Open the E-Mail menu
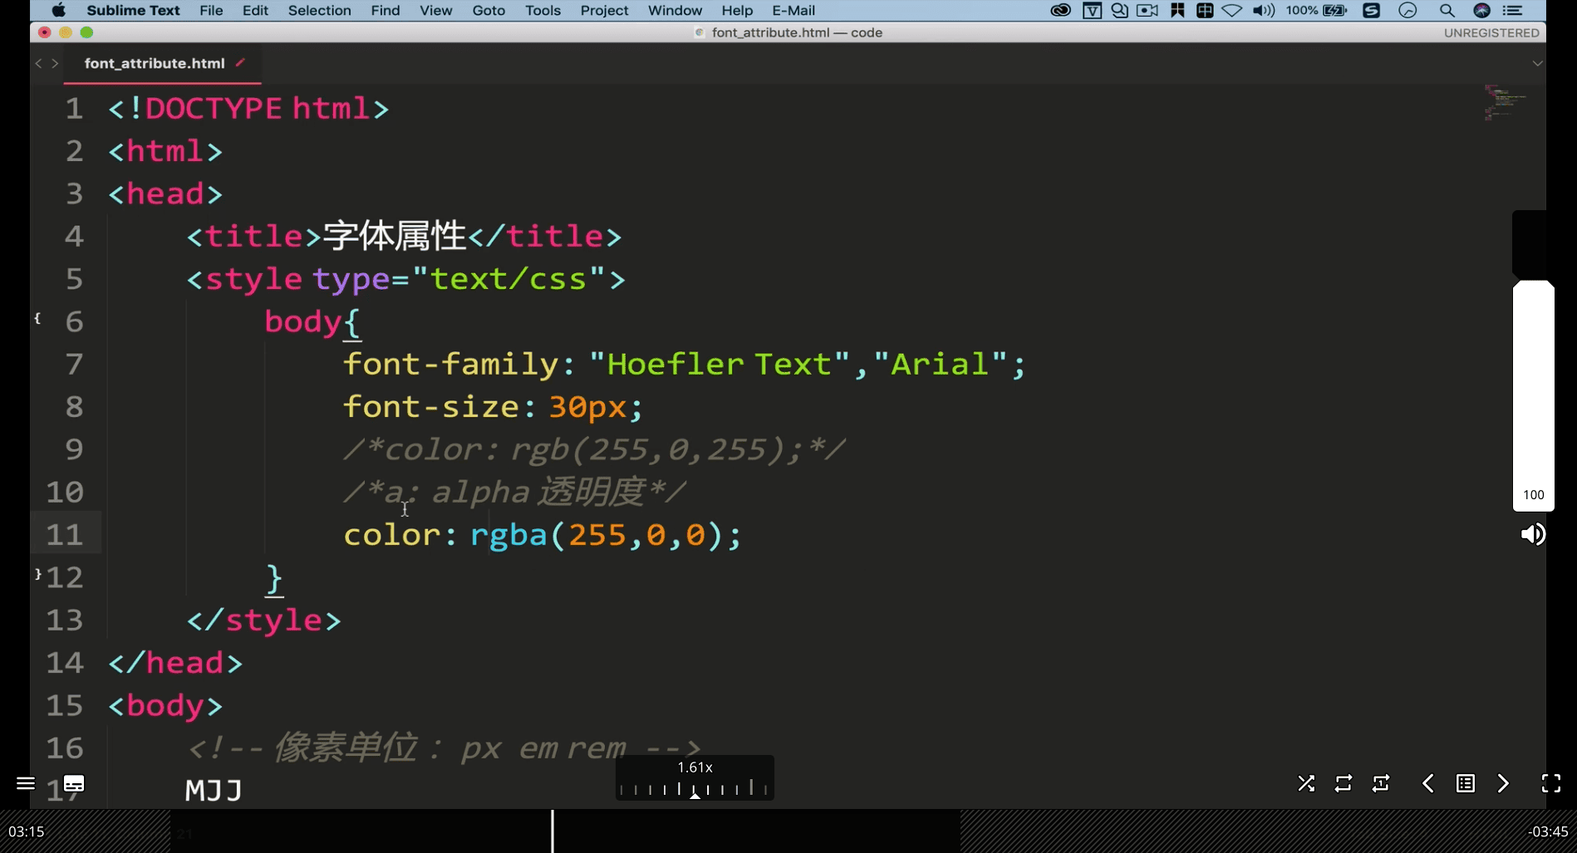Viewport: 1577px width, 853px height. click(793, 11)
